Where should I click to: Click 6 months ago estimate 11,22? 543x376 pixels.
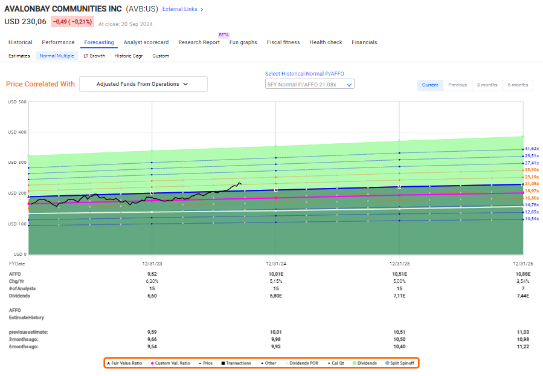click(x=523, y=346)
